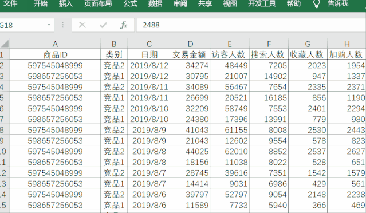Click the 搜索人数 header cell
The image size is (366, 213).
point(269,54)
